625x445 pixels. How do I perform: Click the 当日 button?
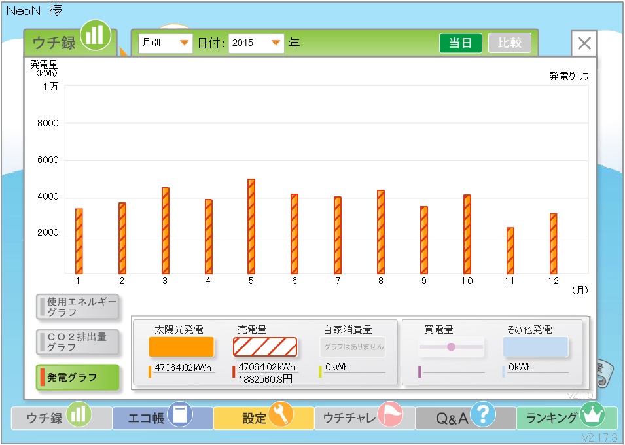coord(460,43)
